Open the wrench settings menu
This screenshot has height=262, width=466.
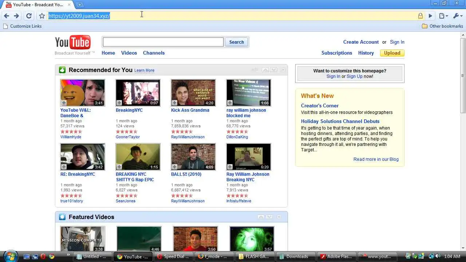(x=457, y=16)
